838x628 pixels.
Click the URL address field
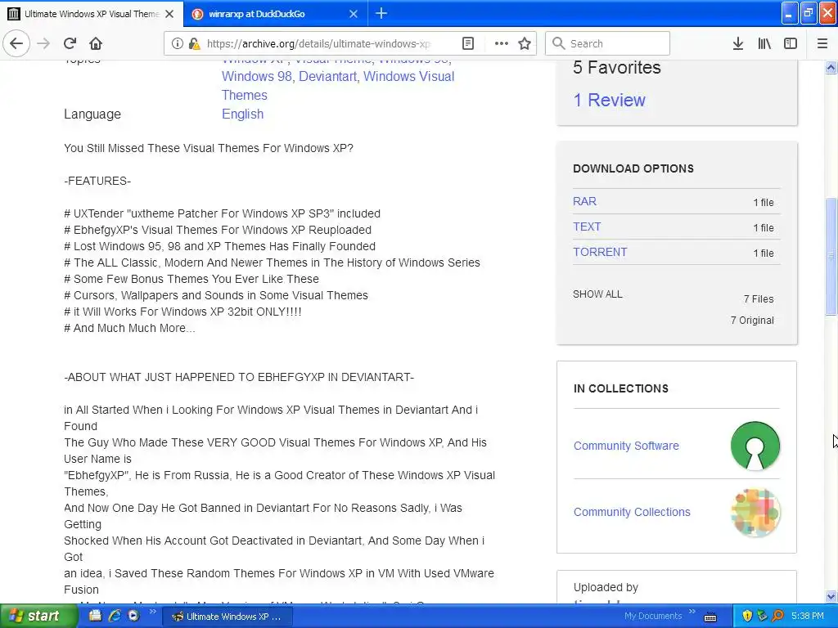[x=318, y=43]
